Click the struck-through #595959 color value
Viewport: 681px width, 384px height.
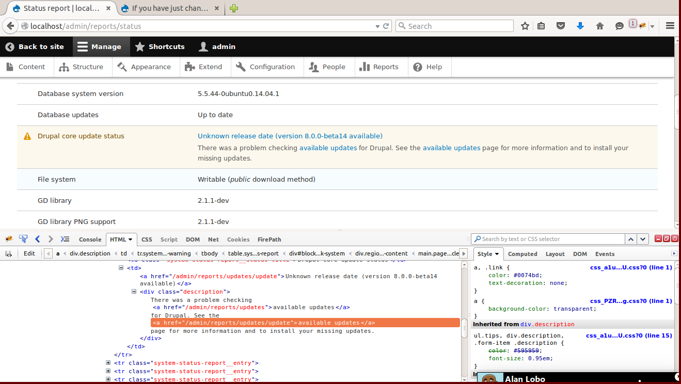click(527, 350)
